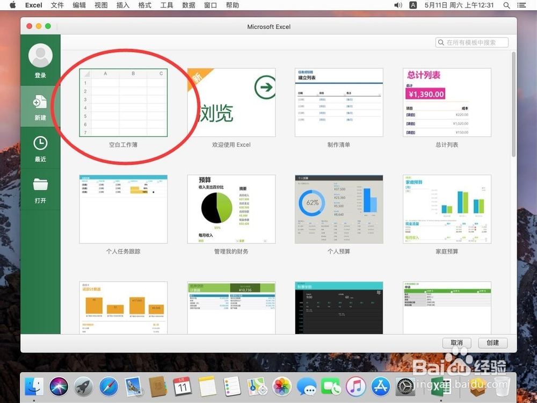Image resolution: width=537 pixels, height=403 pixels.
Task: Select the 个人任务跟踪 template
Action: [x=124, y=209]
